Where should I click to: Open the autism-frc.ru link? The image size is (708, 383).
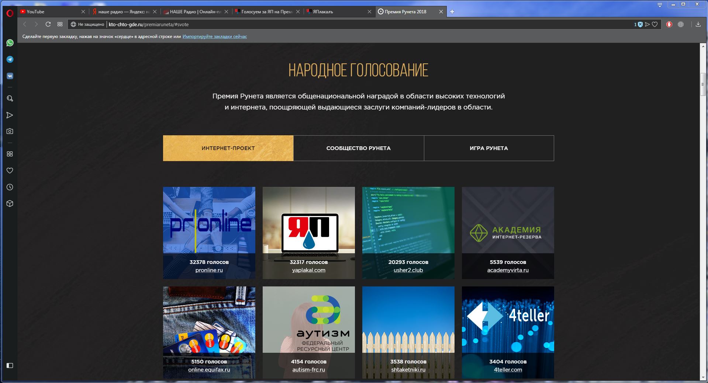pos(309,370)
